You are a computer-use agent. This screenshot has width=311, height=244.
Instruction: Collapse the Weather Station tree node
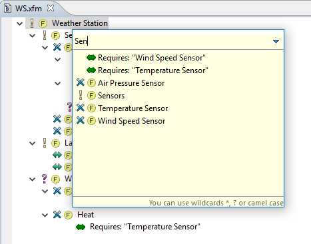tap(20, 23)
